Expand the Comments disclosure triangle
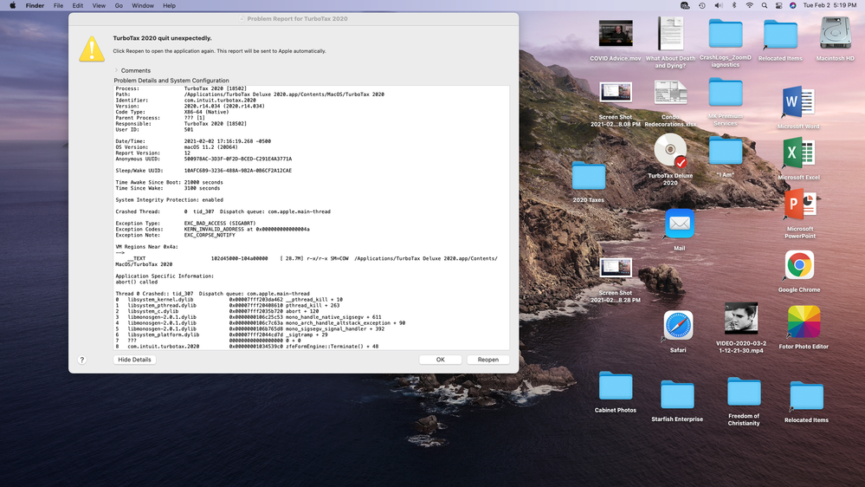Image resolution: width=865 pixels, height=487 pixels. click(116, 71)
